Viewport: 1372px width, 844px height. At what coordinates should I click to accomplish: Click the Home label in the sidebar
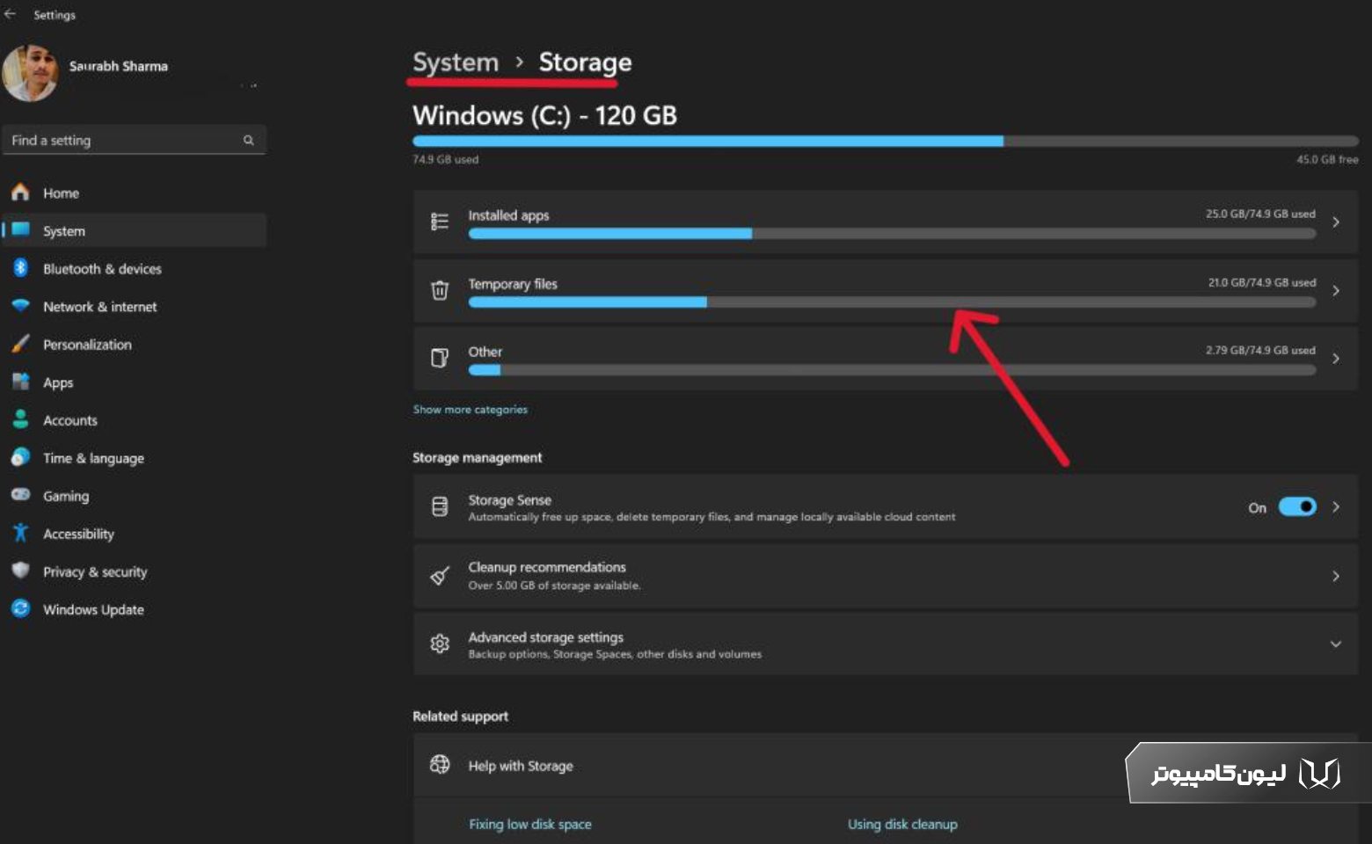point(61,193)
